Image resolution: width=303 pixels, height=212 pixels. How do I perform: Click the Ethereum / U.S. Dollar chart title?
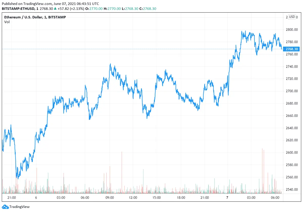click(x=35, y=17)
